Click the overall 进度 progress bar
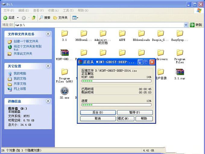This screenshot has height=154, width=205. click(116, 105)
